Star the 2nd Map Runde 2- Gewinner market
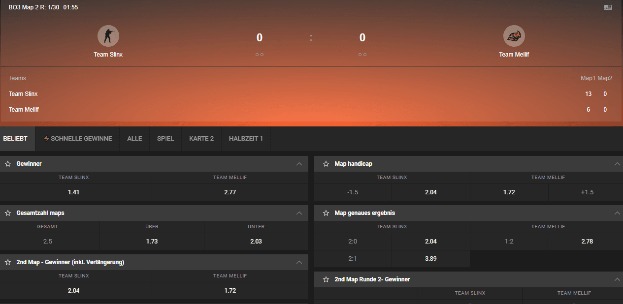Screen dimensions: 623x304 (x=326, y=279)
